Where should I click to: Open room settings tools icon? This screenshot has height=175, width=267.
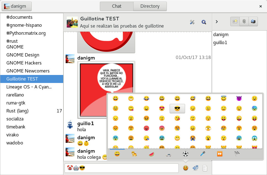pyautogui.click(x=192, y=22)
